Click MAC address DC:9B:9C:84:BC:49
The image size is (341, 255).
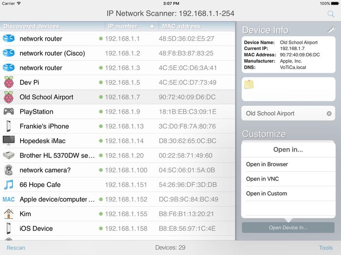pos(188,199)
